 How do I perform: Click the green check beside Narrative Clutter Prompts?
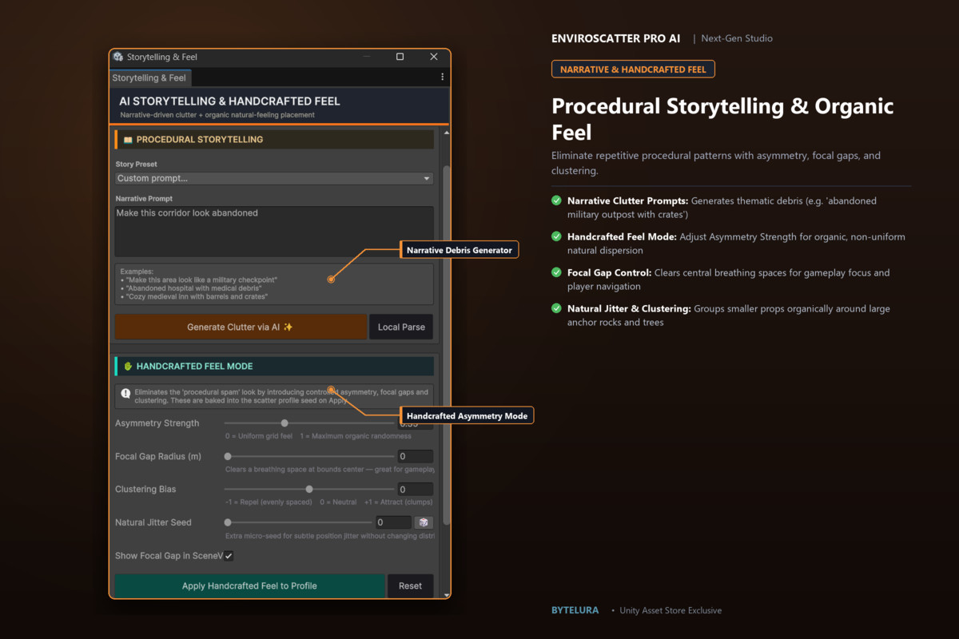point(556,201)
